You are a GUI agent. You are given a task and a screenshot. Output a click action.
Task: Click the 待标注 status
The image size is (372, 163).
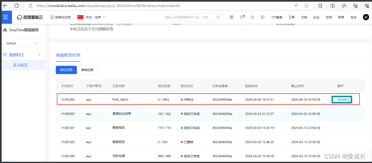click(x=187, y=99)
